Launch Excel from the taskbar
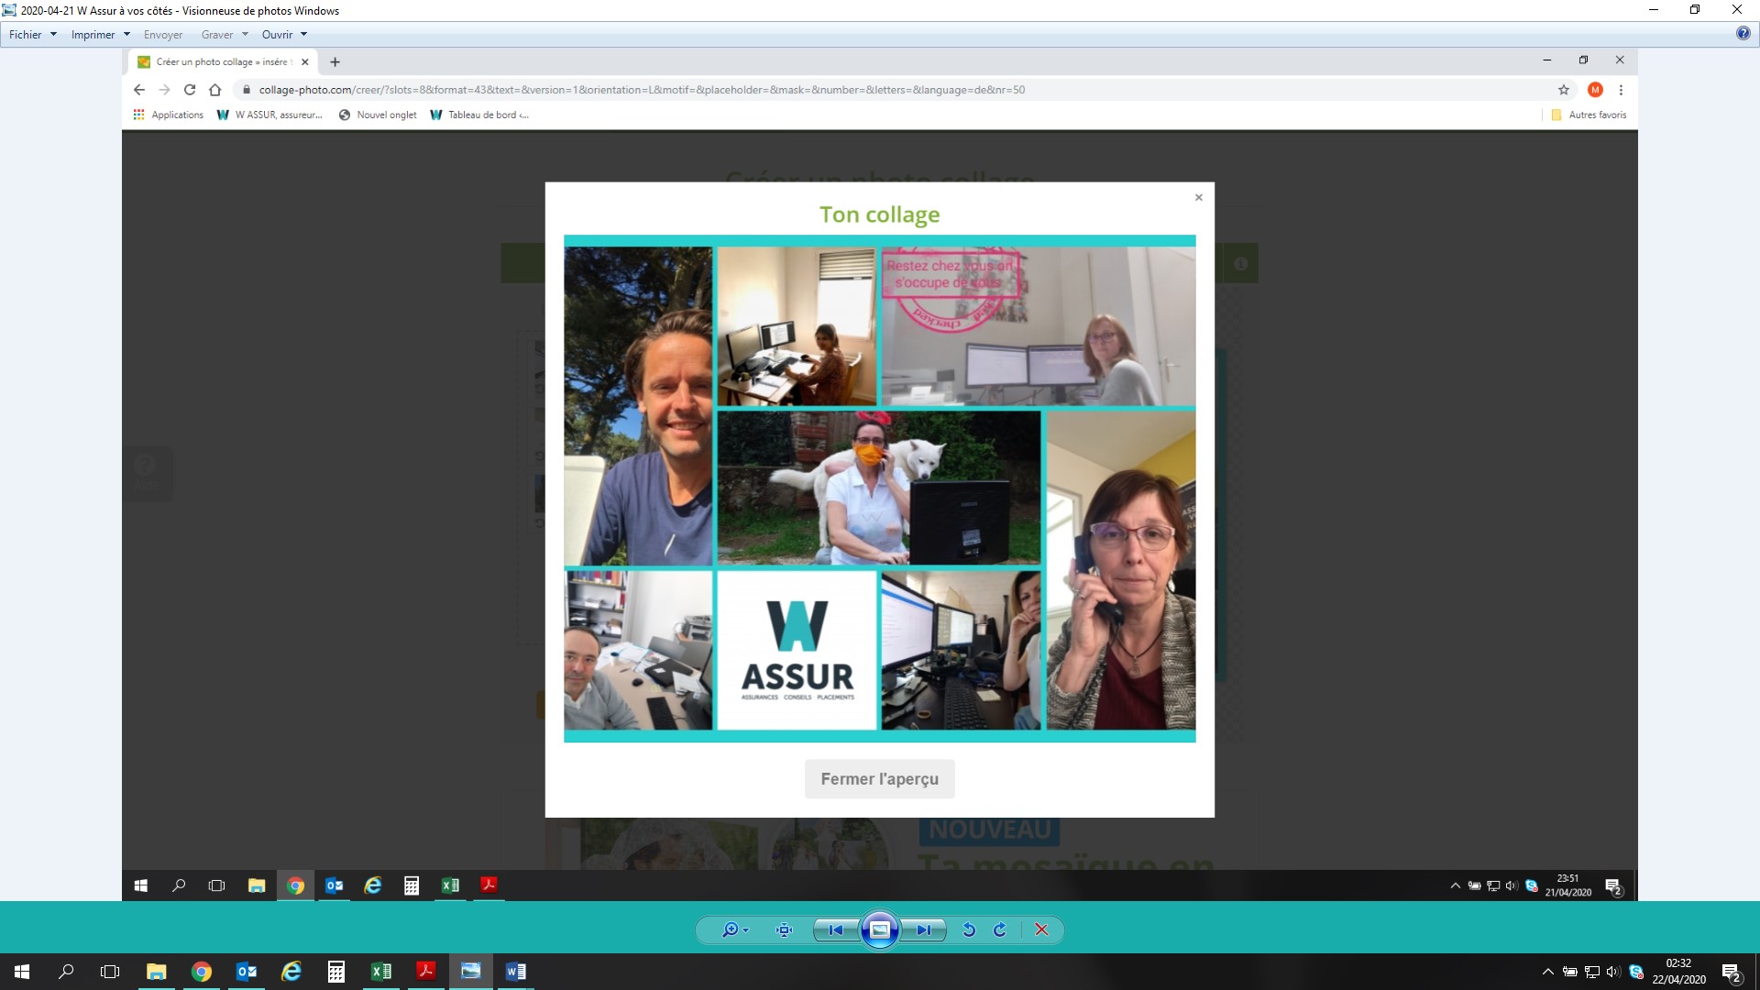 point(380,972)
